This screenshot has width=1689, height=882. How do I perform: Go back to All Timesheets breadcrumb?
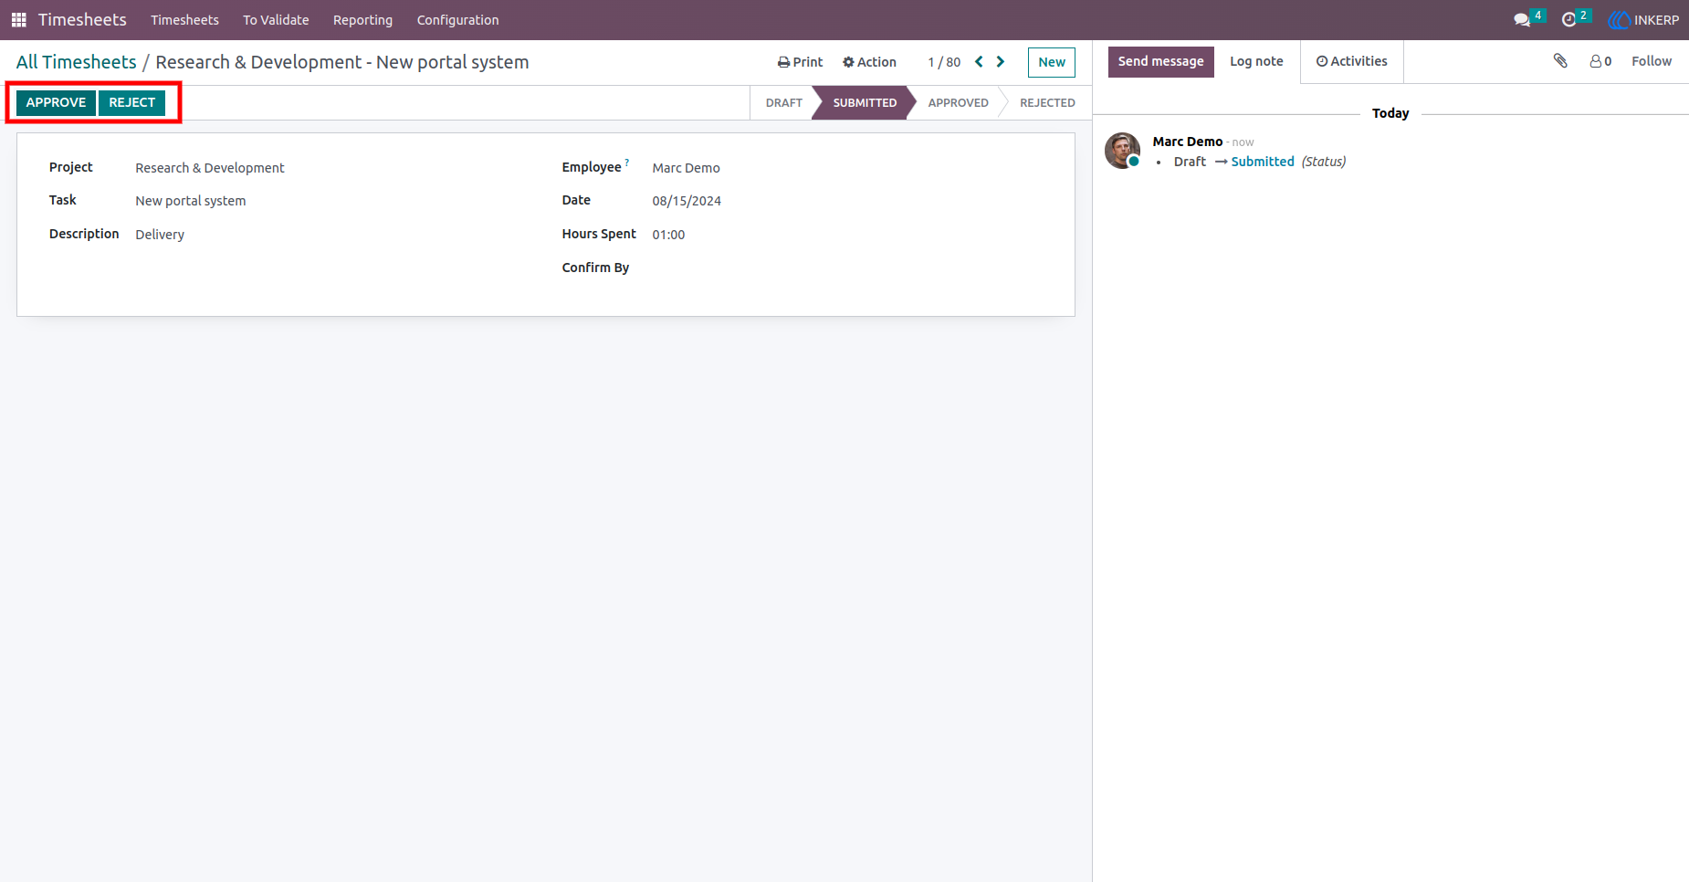pyautogui.click(x=76, y=62)
